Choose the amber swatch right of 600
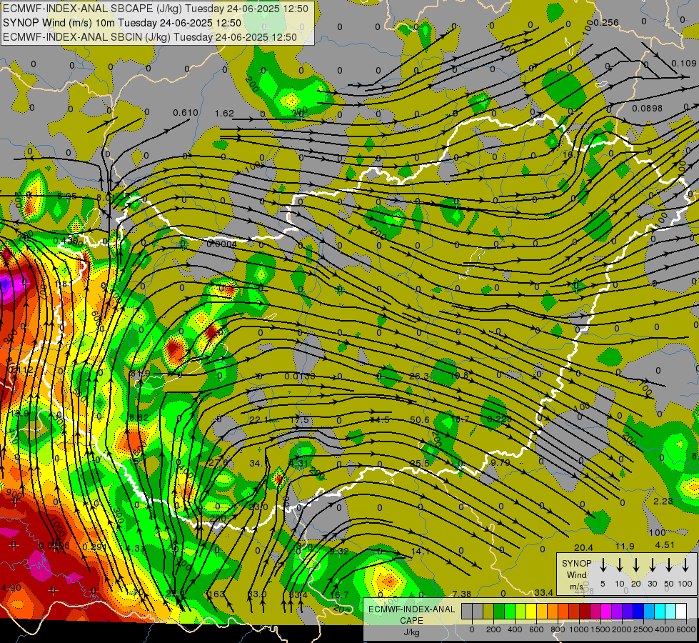Image resolution: width=699 pixels, height=643 pixels. click(x=542, y=611)
